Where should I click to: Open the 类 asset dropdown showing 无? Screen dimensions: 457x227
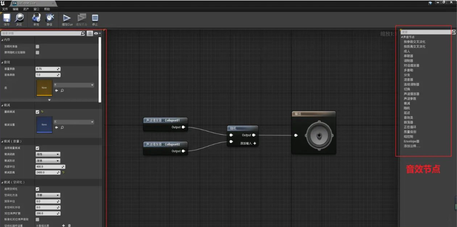pyautogui.click(x=74, y=85)
